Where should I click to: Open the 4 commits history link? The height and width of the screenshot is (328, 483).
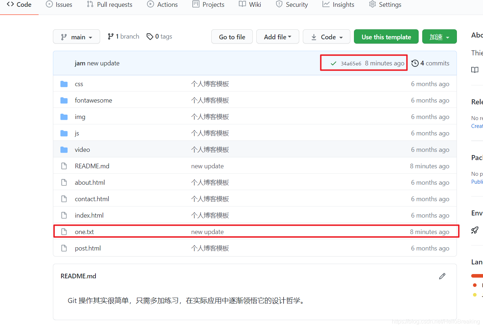click(430, 63)
